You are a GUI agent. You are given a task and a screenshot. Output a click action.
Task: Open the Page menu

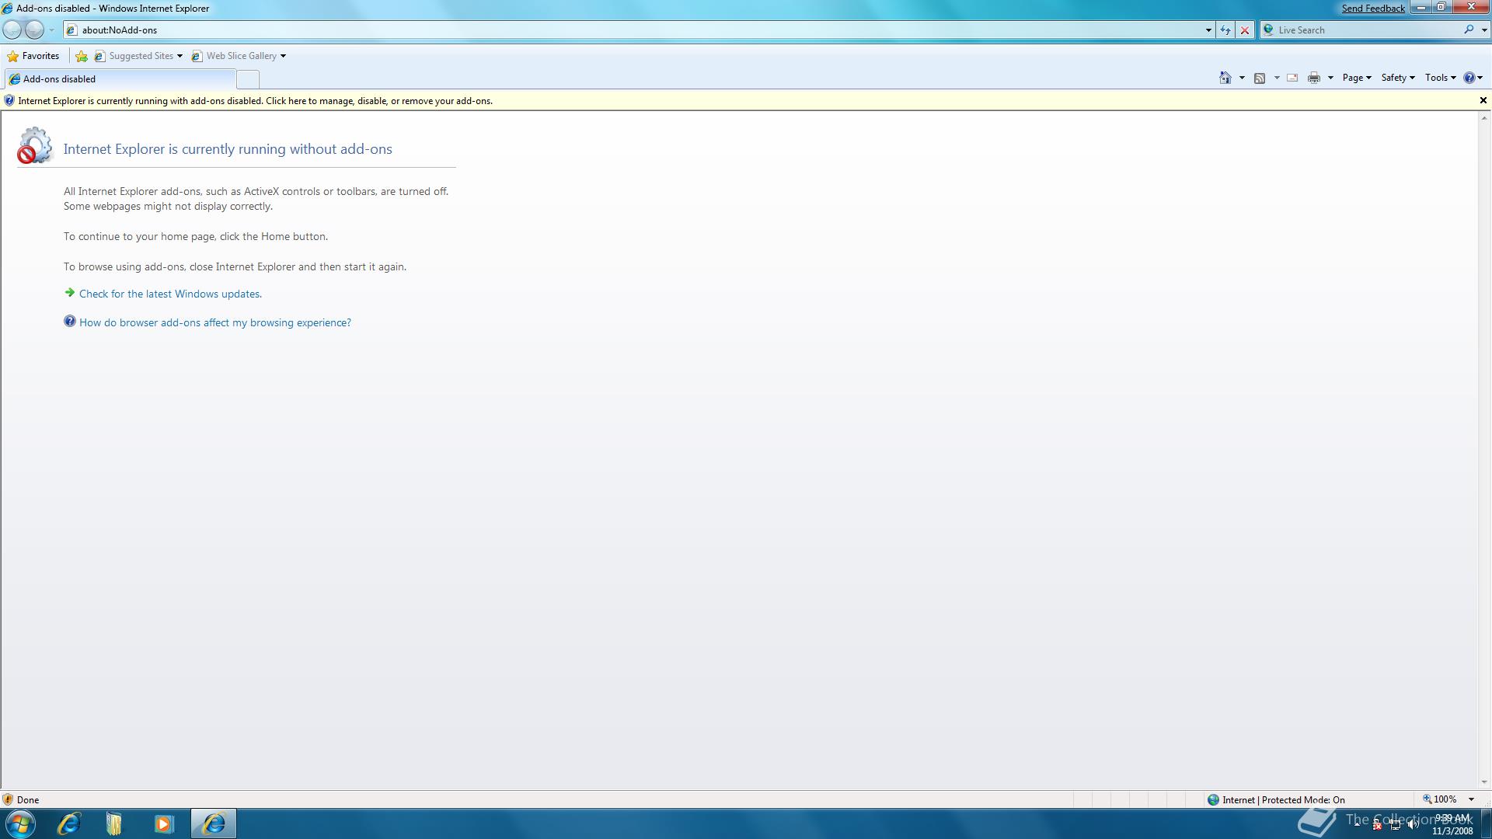pyautogui.click(x=1357, y=78)
